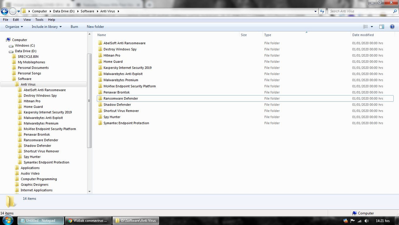Select Malwarebytes Anti Exploit folder icon in file list

(100, 74)
